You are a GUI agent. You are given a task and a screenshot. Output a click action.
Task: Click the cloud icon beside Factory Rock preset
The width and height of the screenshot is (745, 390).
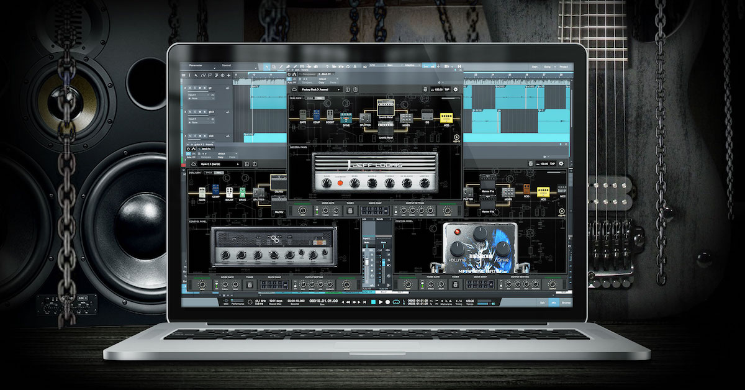294,89
